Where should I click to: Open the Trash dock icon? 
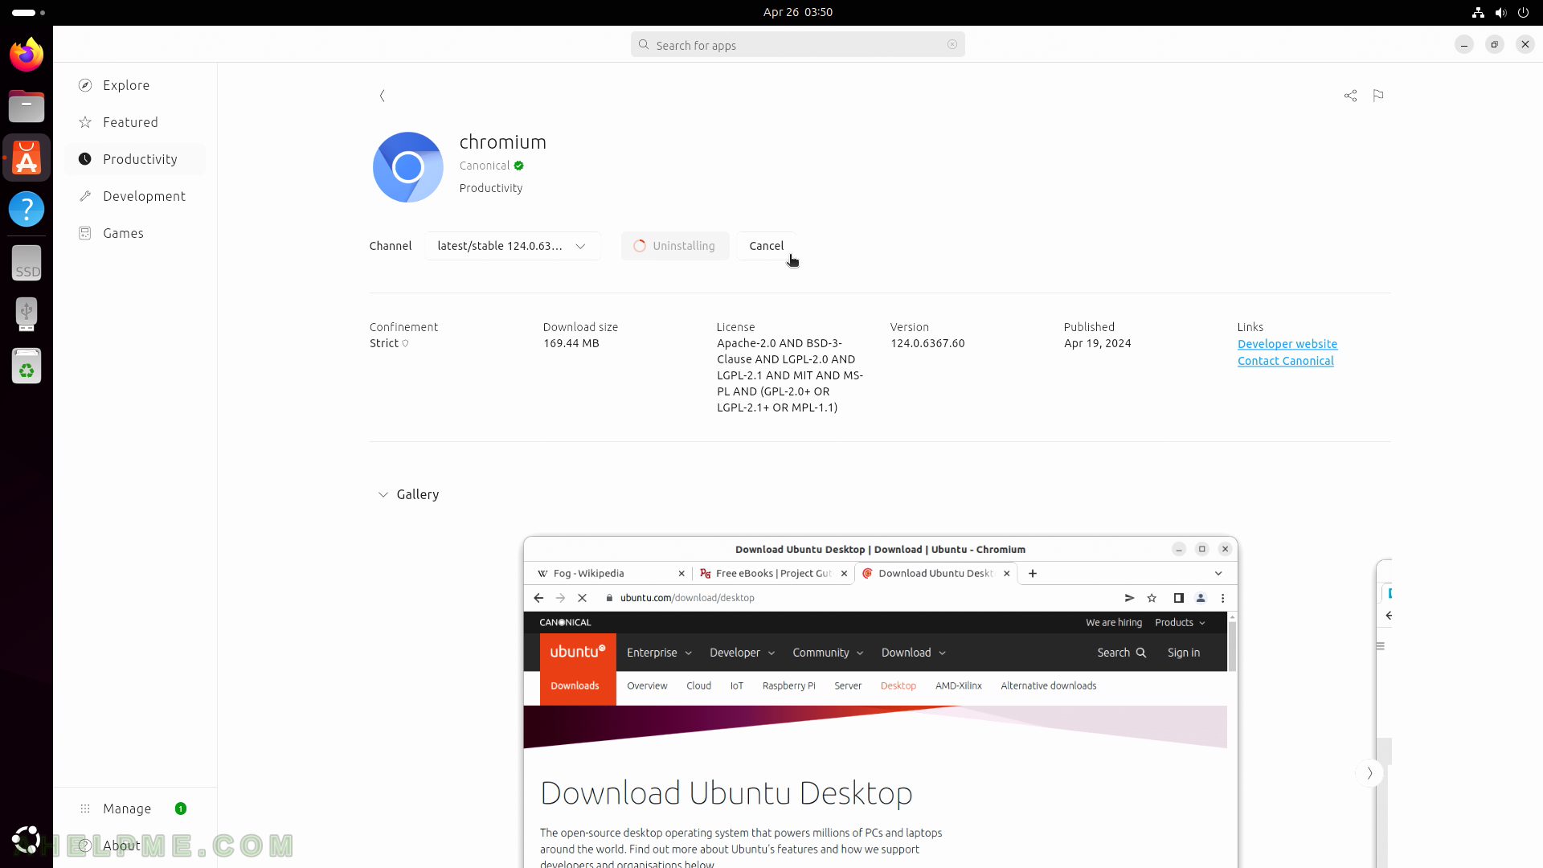coord(27,366)
